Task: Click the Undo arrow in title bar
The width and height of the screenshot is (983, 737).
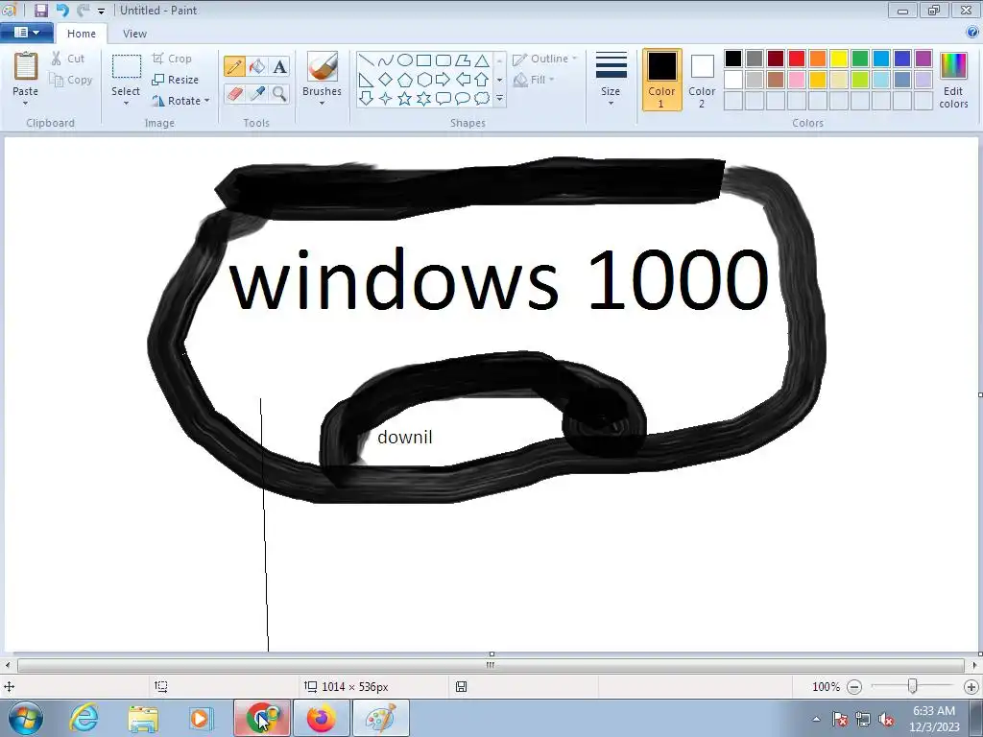Action: click(61, 10)
